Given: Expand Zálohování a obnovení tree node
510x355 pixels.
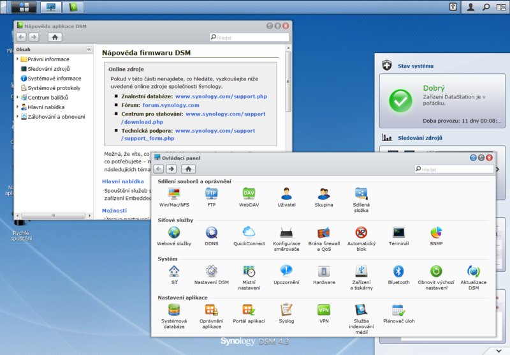Looking at the screenshot, I should click(18, 116).
